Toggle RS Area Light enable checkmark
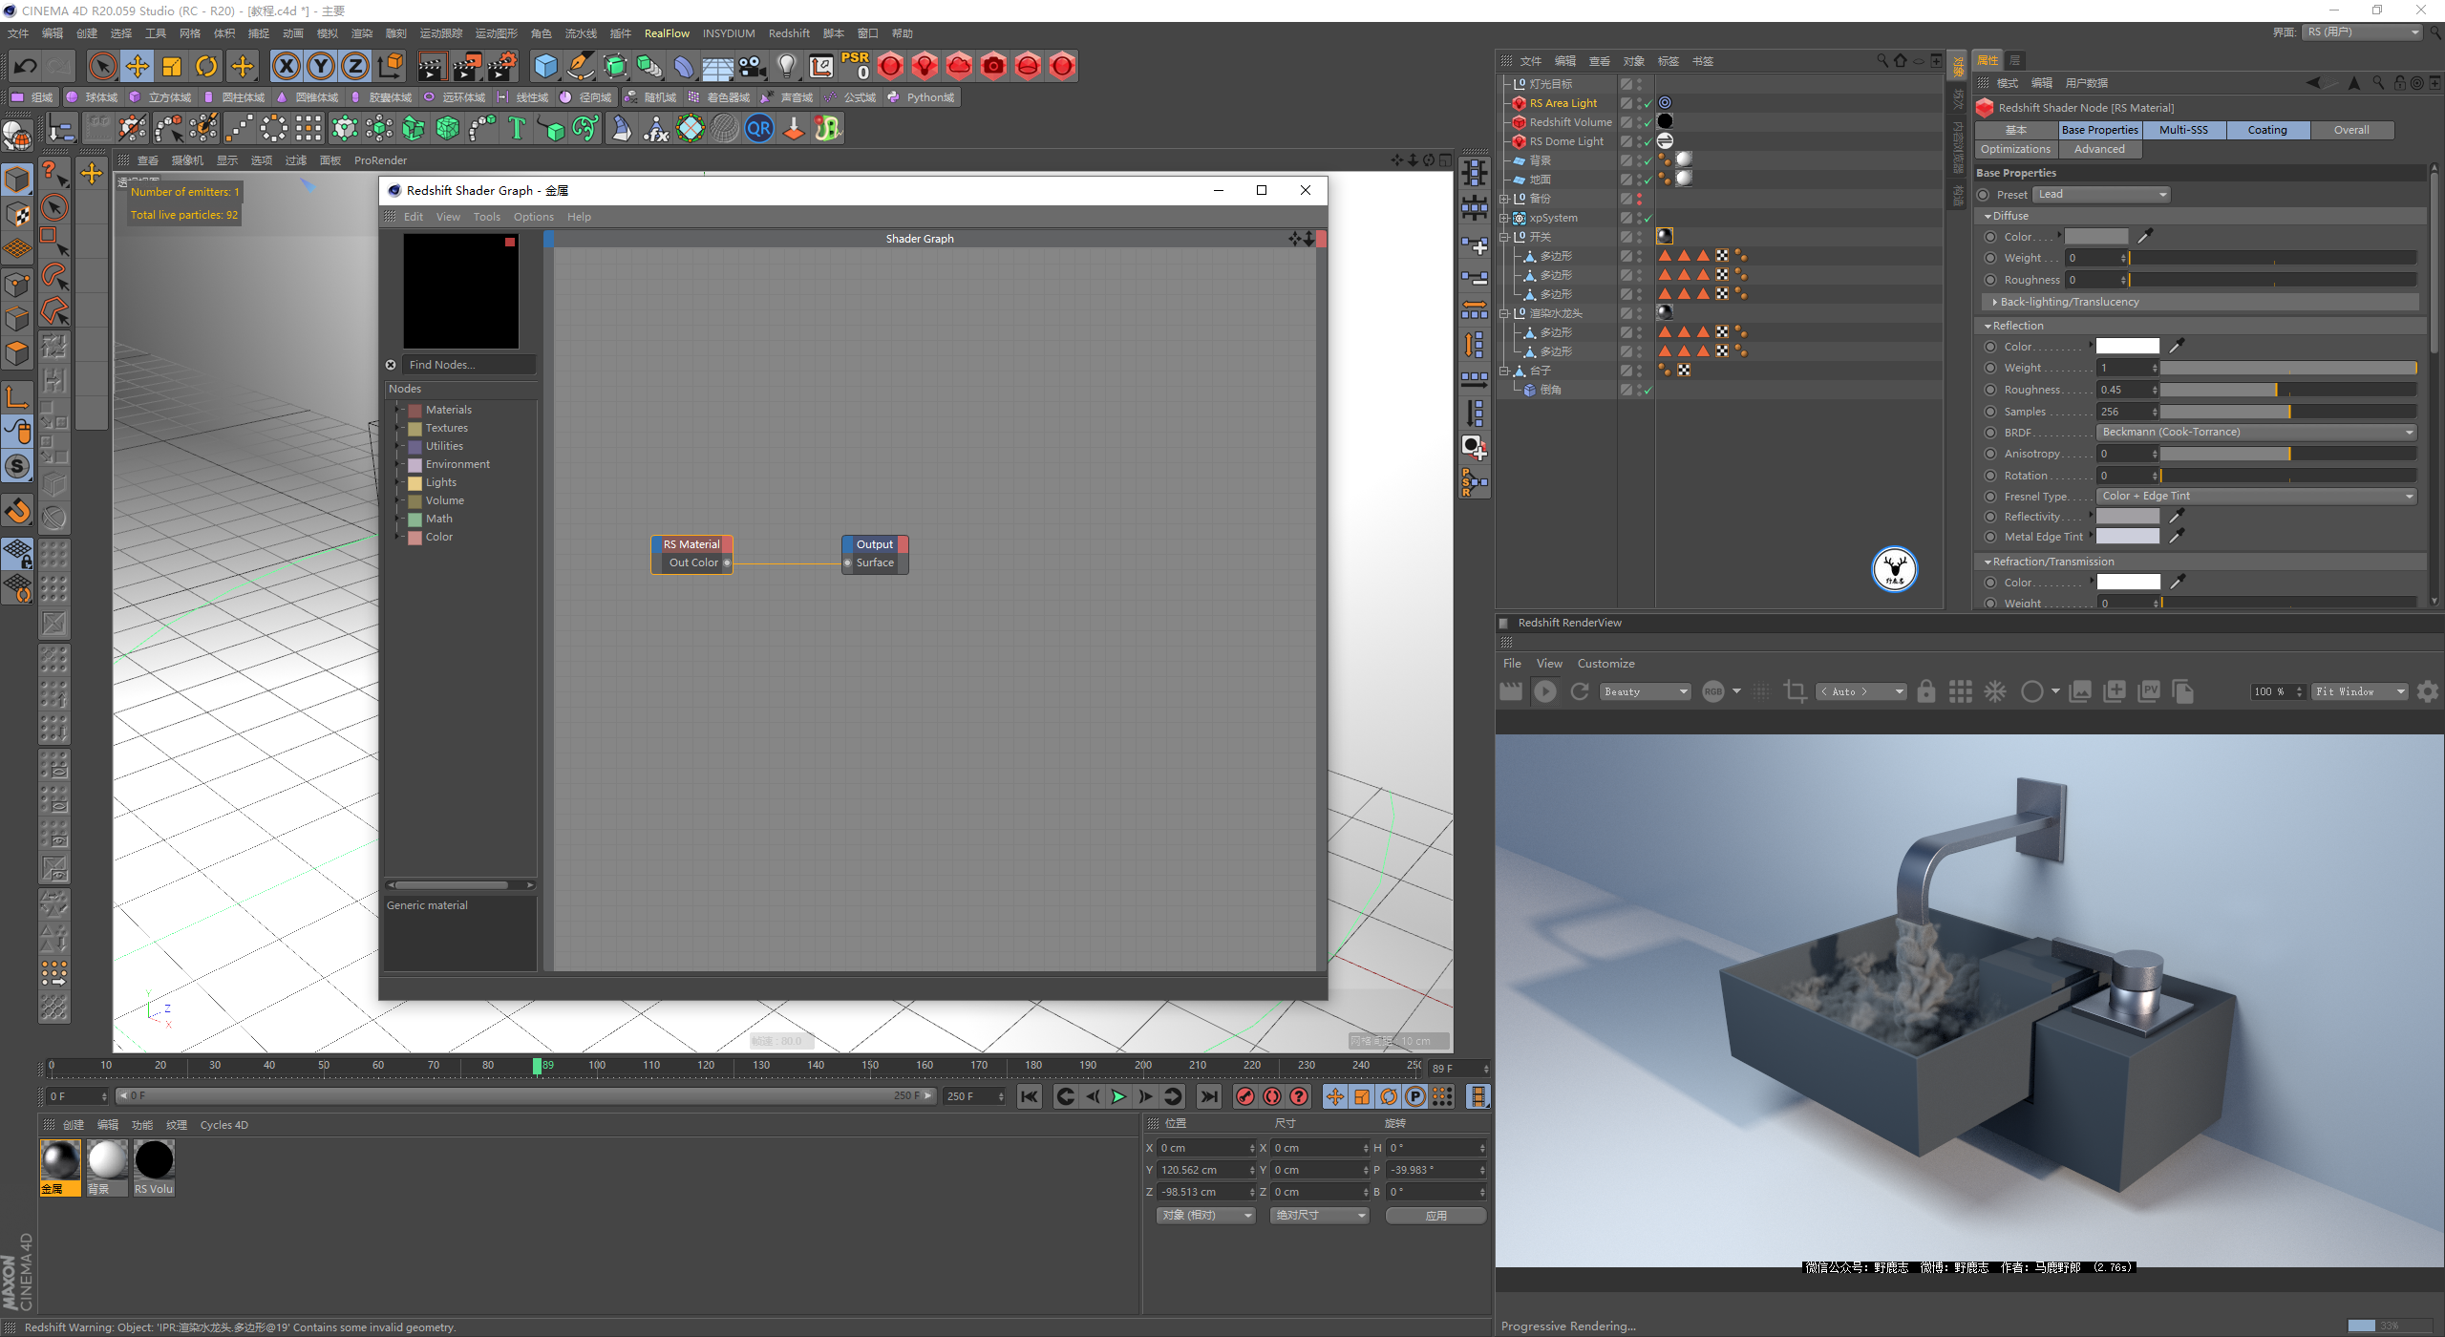Viewport: 2445px width, 1337px height. 1648,103
